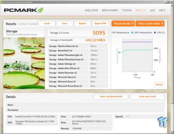
Task: Click the Export PDF button
Action: coord(100,23)
